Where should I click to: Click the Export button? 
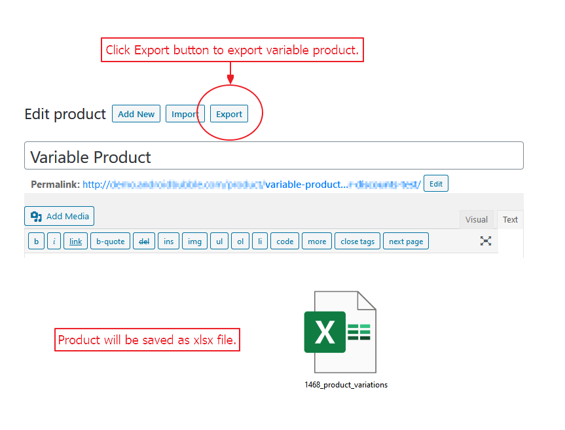tap(228, 114)
